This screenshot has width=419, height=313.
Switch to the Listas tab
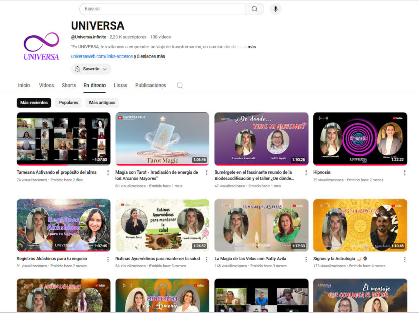tap(121, 86)
